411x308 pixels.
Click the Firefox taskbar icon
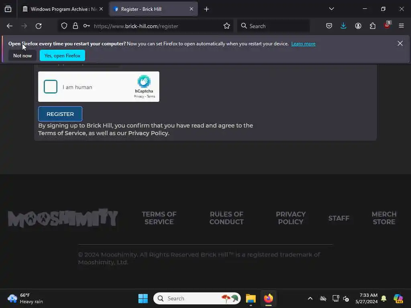(x=269, y=298)
